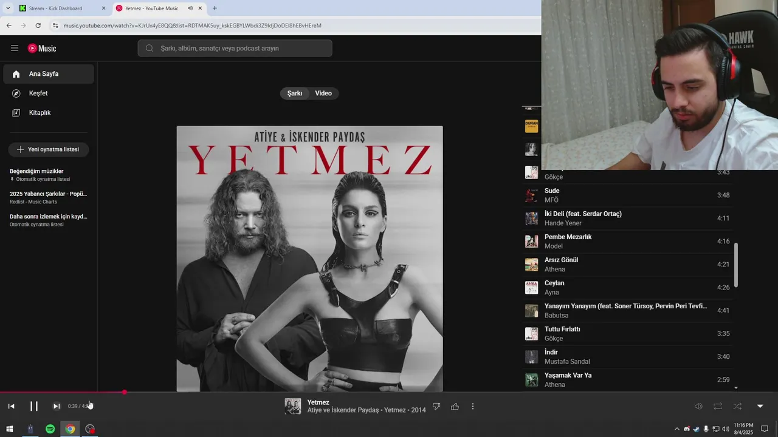The image size is (778, 437).
Task: Go back in browser
Action: pos(9,25)
